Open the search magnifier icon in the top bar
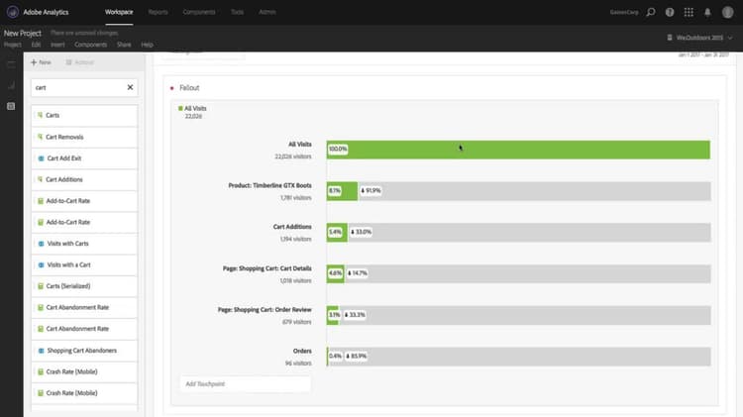Viewport: 743px width, 417px height. tap(651, 12)
